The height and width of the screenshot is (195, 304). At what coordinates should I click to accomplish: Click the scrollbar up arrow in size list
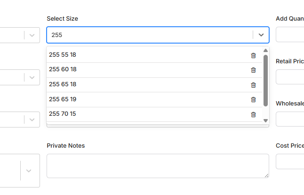coord(265,51)
